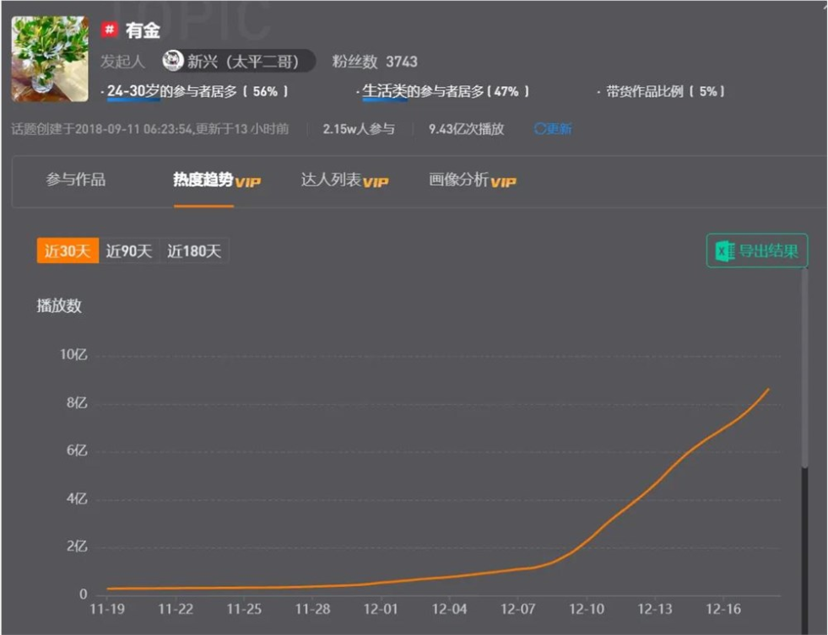The width and height of the screenshot is (828, 635).
Task: Click the Excel icon in export button
Action: (x=724, y=251)
